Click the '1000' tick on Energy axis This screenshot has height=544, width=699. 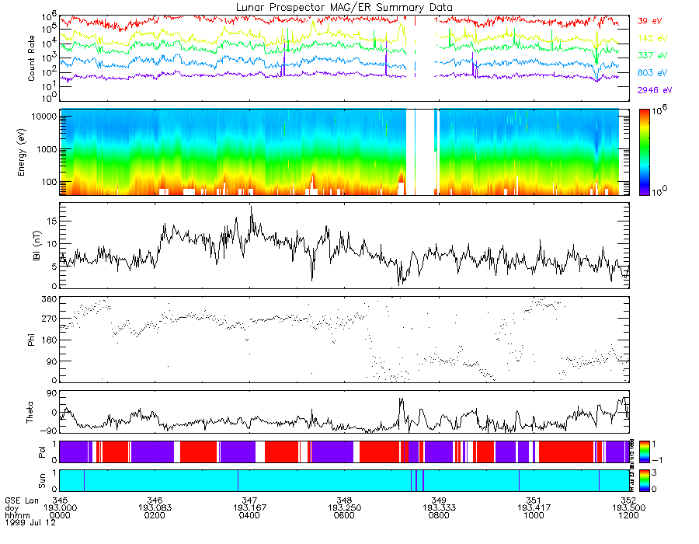[x=47, y=149]
